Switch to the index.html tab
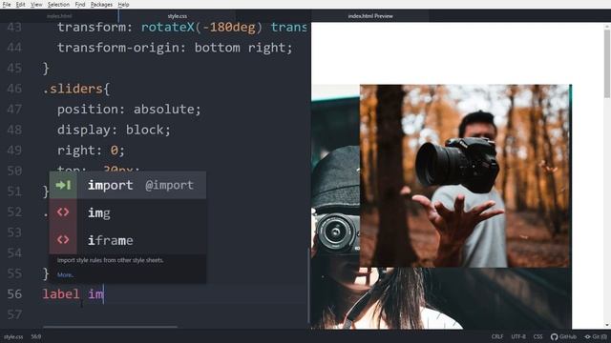The image size is (611, 343). (59, 16)
